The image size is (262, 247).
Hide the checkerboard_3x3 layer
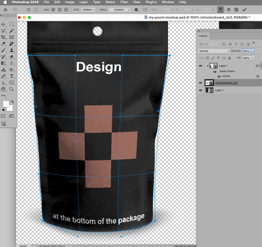[x=200, y=83]
